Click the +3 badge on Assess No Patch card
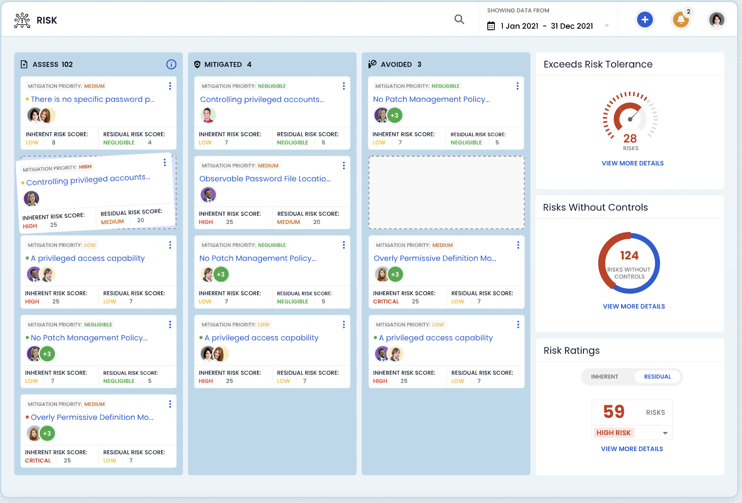This screenshot has width=742, height=503. [x=47, y=354]
